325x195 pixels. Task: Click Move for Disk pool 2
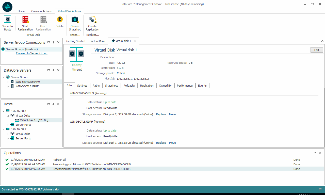(172, 114)
